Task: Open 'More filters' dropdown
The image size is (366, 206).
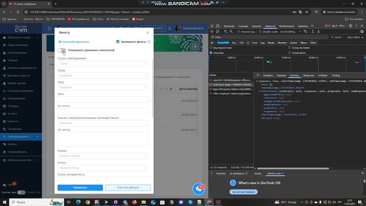Action: [x=355, y=37]
